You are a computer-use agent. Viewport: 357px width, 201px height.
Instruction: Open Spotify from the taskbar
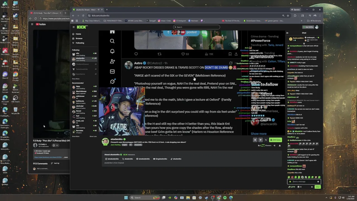point(225,198)
